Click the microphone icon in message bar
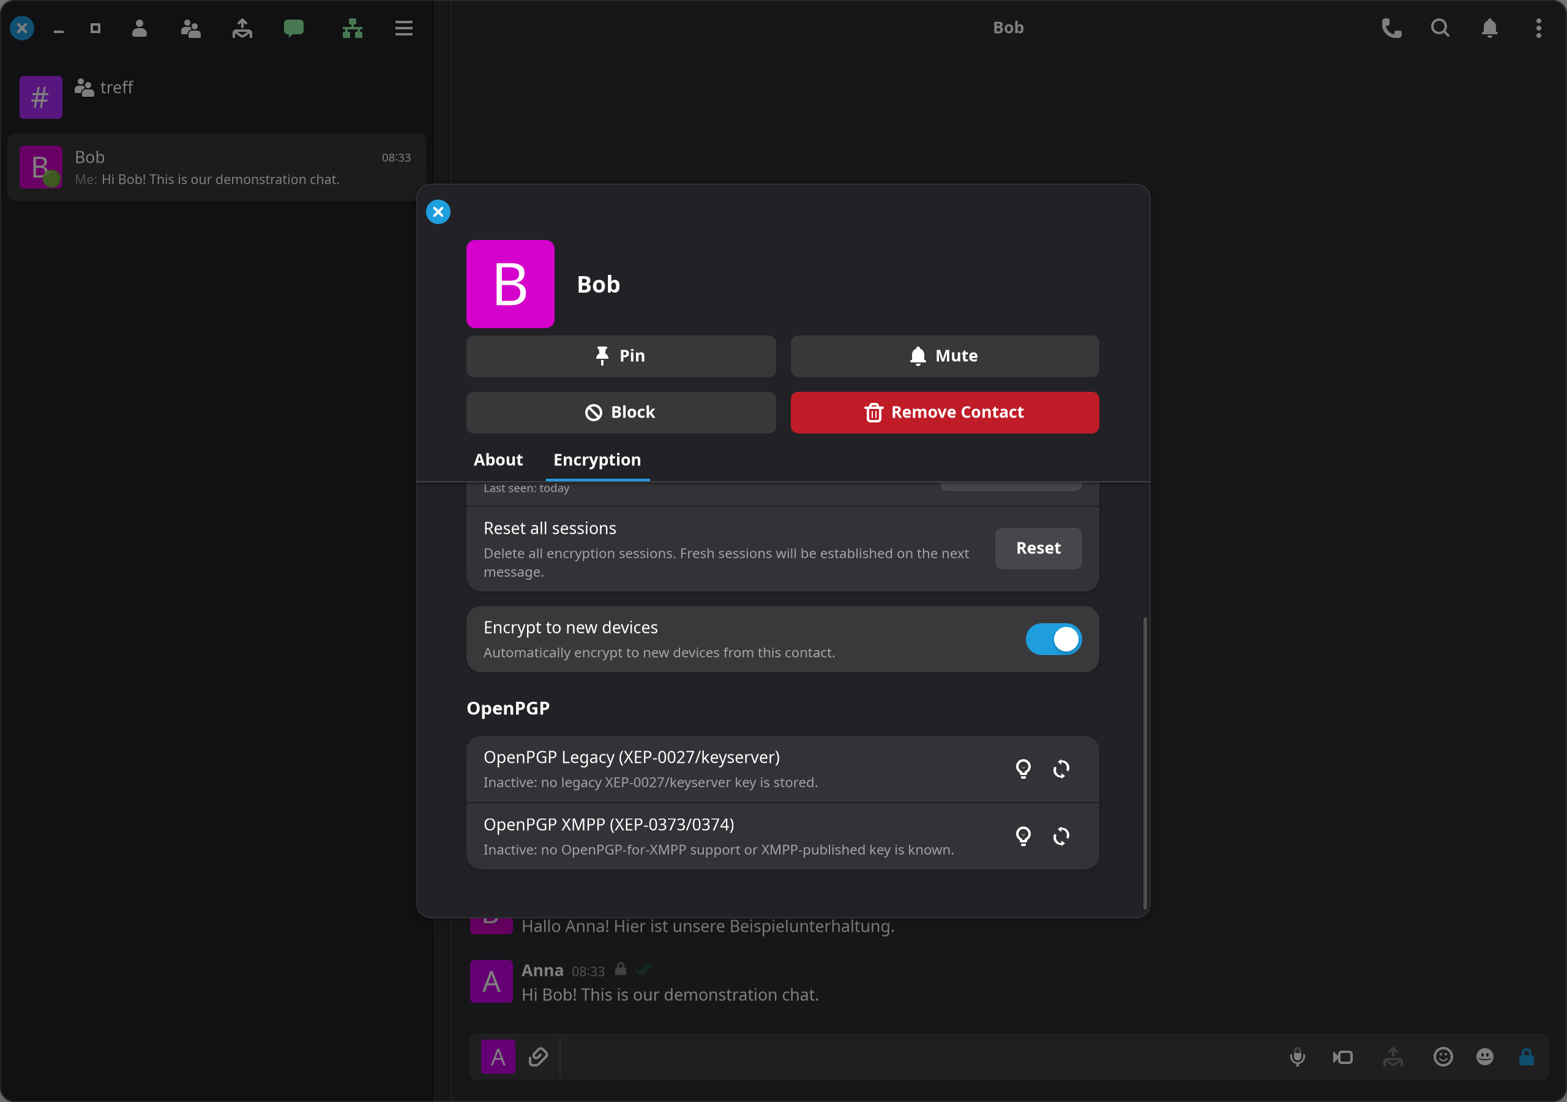The height and width of the screenshot is (1102, 1567). pyautogui.click(x=1298, y=1057)
